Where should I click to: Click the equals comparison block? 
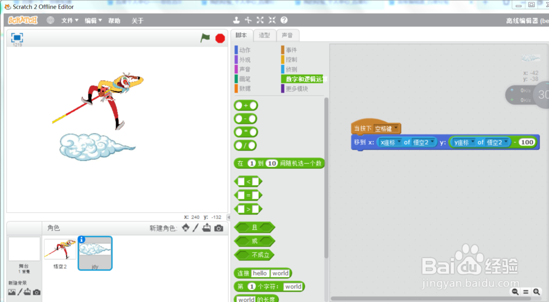tap(248, 195)
